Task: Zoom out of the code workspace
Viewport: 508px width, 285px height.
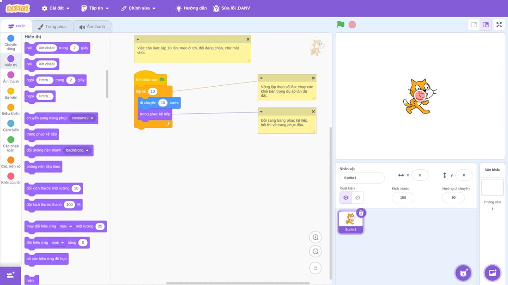Action: pyautogui.click(x=315, y=251)
